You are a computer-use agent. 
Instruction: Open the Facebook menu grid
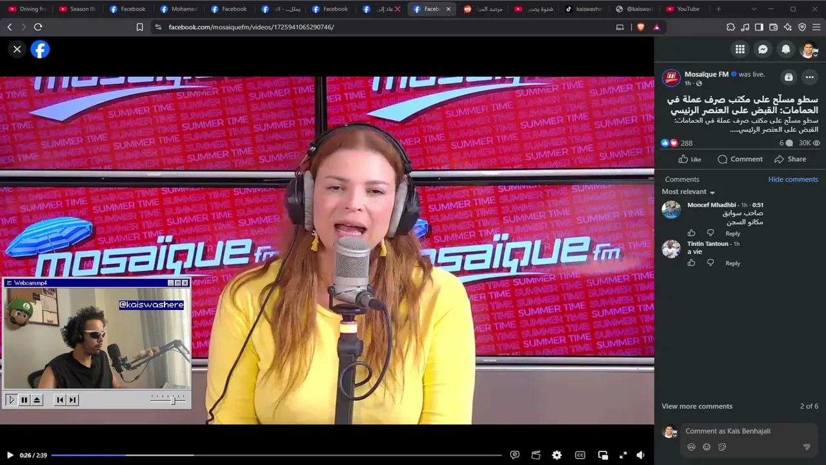[740, 49]
